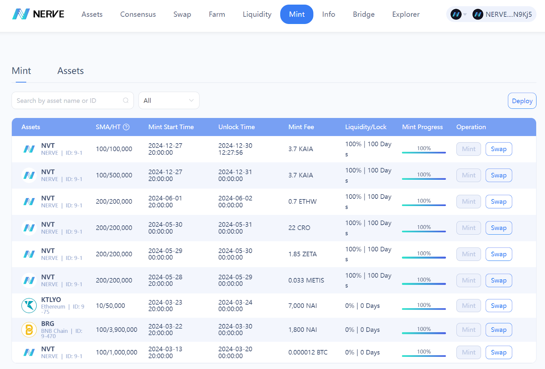
Task: Click the KTLYO token icon
Action: click(29, 306)
